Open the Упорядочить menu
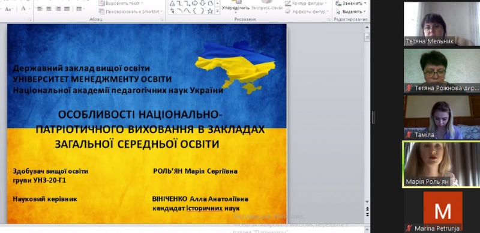The image size is (480, 233). pyautogui.click(x=236, y=7)
